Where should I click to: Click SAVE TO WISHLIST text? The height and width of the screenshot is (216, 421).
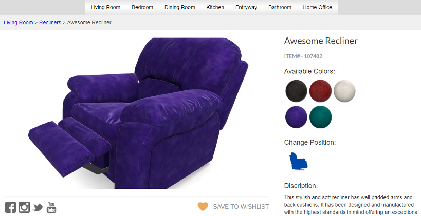point(241,207)
